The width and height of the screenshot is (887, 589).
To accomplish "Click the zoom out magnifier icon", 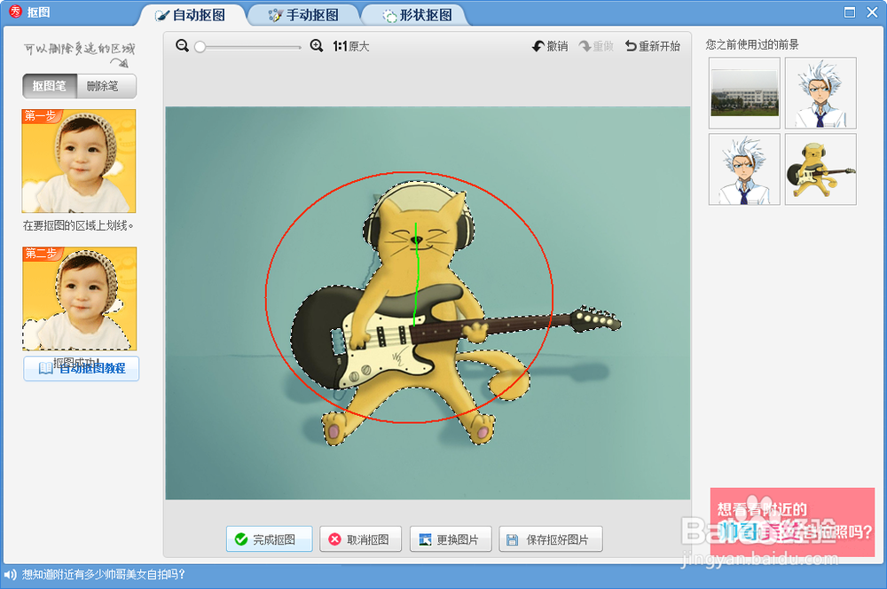I will coord(182,46).
